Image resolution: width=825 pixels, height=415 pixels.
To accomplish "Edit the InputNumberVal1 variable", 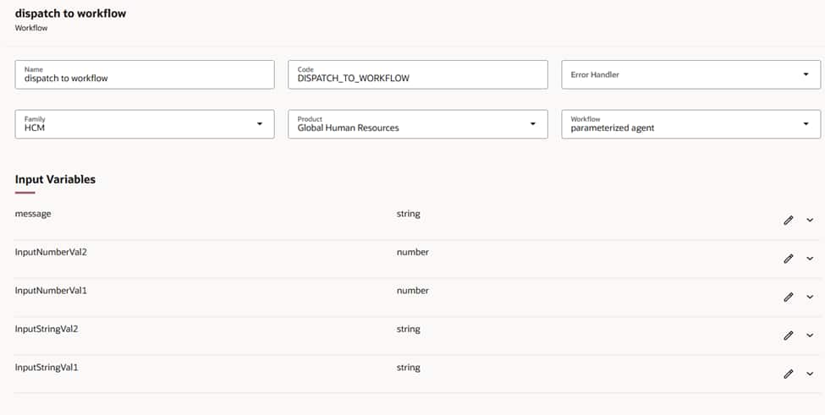I will (789, 297).
